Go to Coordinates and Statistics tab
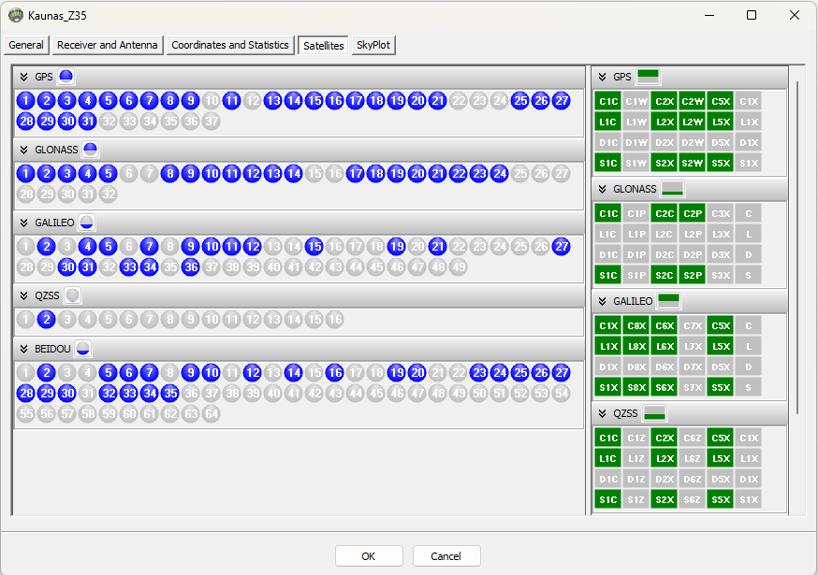 click(x=230, y=46)
